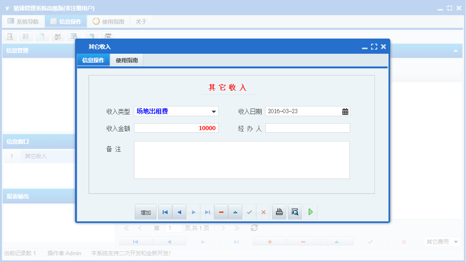This screenshot has width=466, height=262.
Task: Click the print icon in the 其它收入 dialog
Action: [279, 212]
